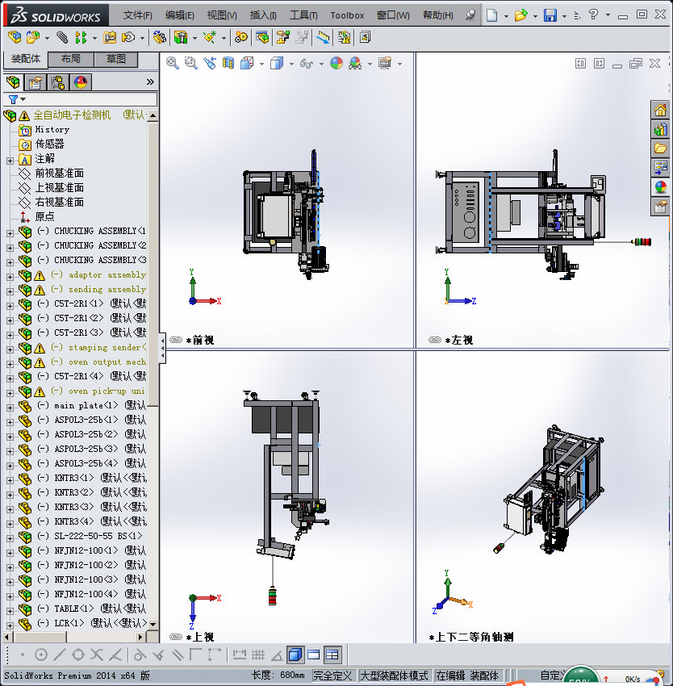
Task: Select the 前视基准面 plane item
Action: 60,174
